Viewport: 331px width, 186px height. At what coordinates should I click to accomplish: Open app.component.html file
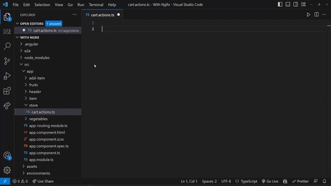click(47, 132)
